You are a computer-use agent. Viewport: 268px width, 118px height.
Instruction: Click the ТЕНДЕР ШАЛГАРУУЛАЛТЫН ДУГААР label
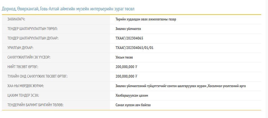[33, 38]
